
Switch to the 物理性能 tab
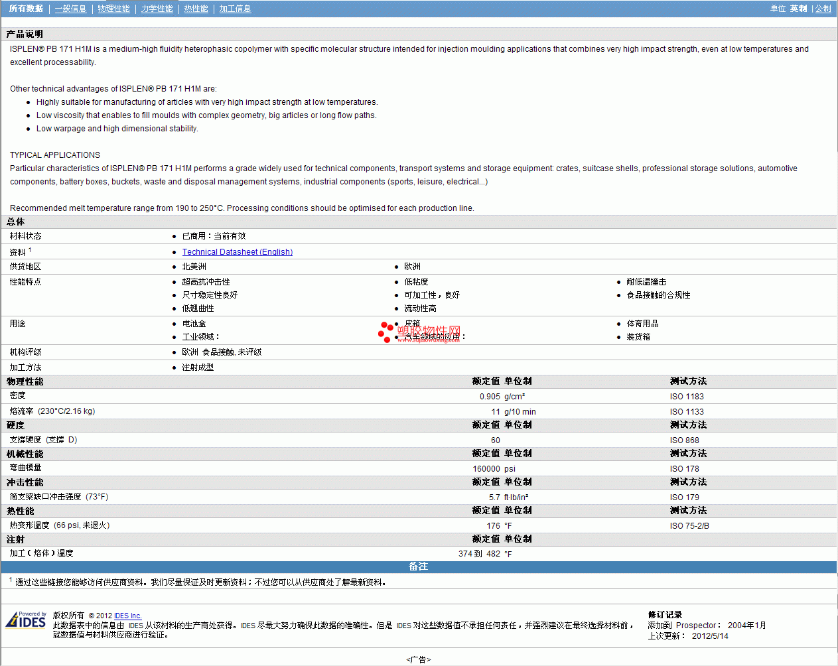pyautogui.click(x=113, y=9)
